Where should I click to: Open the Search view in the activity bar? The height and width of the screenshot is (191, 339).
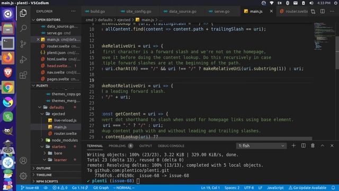(x=23, y=28)
